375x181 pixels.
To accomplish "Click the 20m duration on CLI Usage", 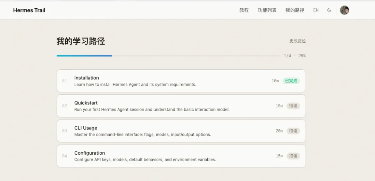I will pos(279,131).
